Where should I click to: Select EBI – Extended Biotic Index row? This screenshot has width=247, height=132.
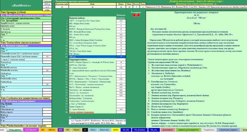93,32
